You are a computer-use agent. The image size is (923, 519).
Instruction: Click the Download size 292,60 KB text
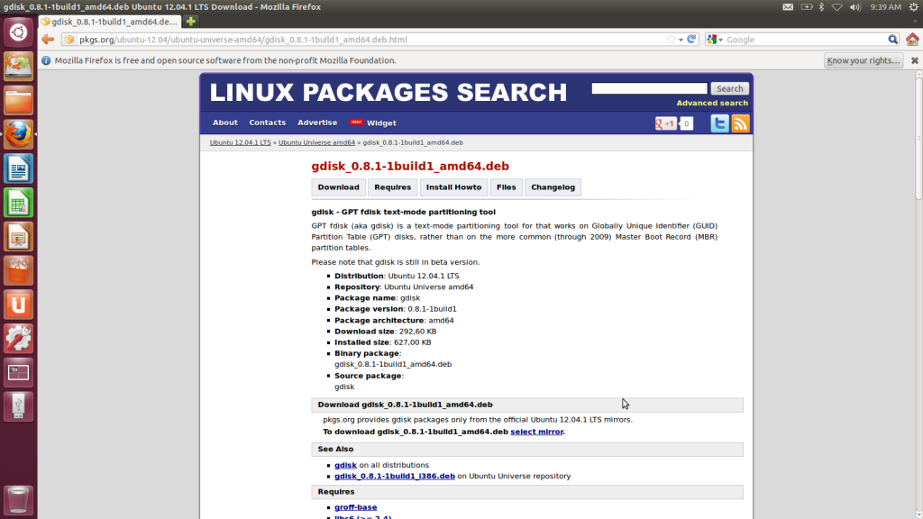click(386, 332)
